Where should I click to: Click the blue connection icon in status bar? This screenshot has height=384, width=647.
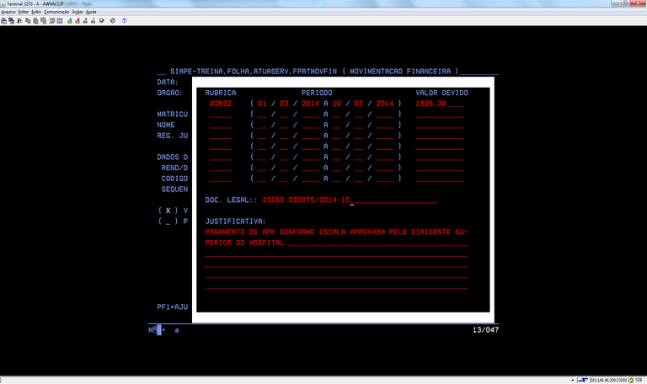(x=581, y=380)
